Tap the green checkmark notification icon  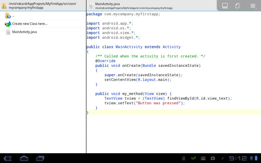(x=193, y=158)
